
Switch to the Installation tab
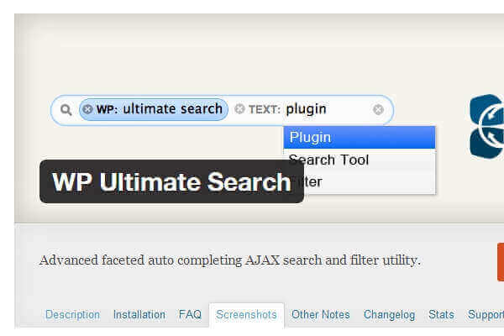click(x=139, y=315)
